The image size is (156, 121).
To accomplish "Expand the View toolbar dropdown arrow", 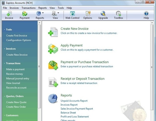I will coord(58,13).
